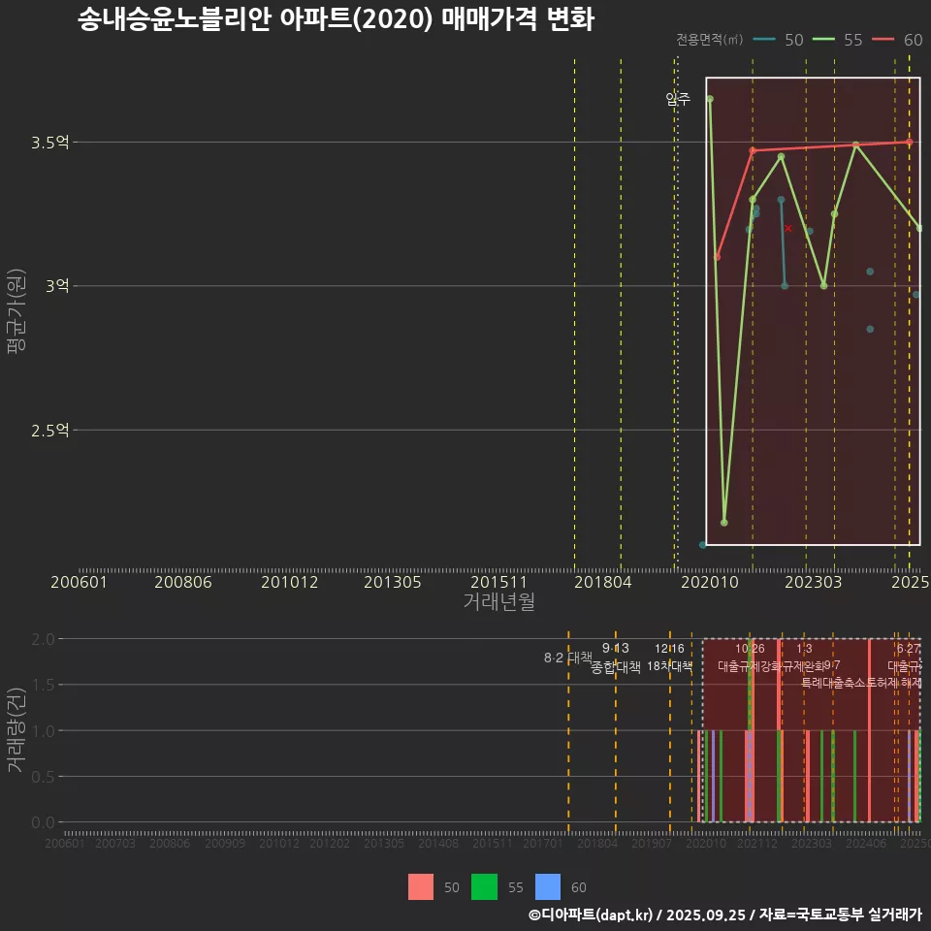This screenshot has height=931, width=931.
Task: Click the green 55 line marker in the top legend
Action: [x=823, y=40]
